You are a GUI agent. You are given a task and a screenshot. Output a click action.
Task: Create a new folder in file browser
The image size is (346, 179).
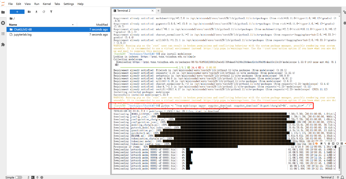tap(29, 12)
